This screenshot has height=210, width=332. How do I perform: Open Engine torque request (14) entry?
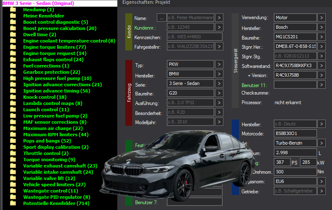click(55, 53)
